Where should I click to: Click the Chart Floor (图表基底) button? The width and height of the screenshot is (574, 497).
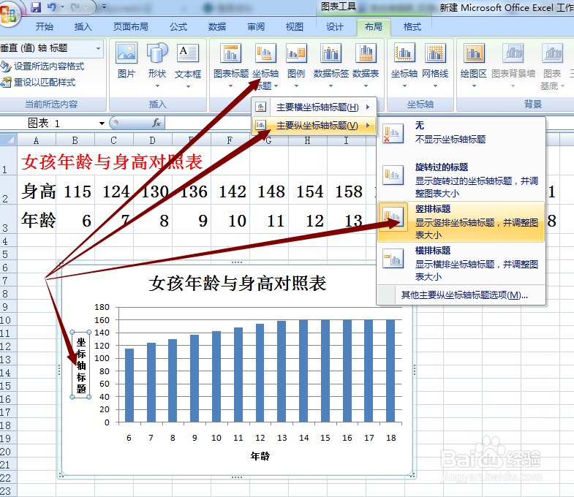552,66
